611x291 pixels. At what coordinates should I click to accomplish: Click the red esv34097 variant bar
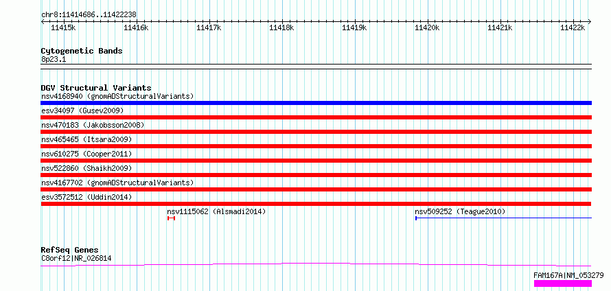tap(316, 117)
